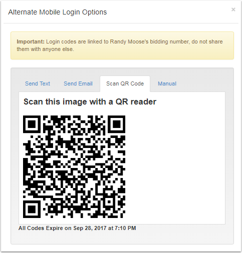242x253 pixels.
Task: Click the white space right of QR code
Action: 174,166
